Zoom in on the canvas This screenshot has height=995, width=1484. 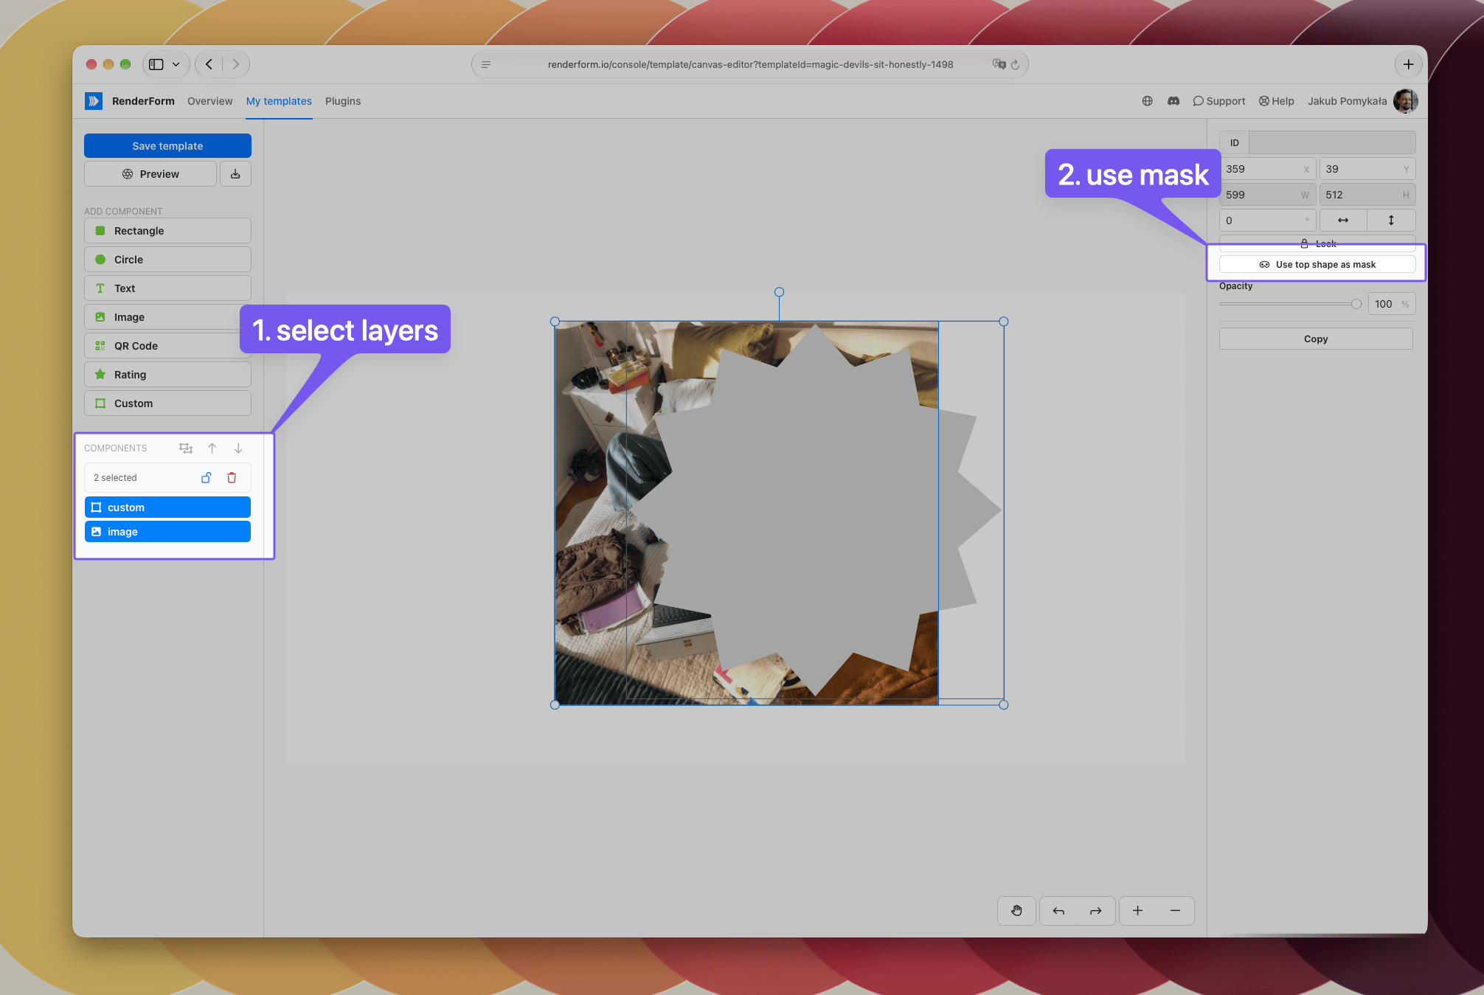click(1137, 911)
